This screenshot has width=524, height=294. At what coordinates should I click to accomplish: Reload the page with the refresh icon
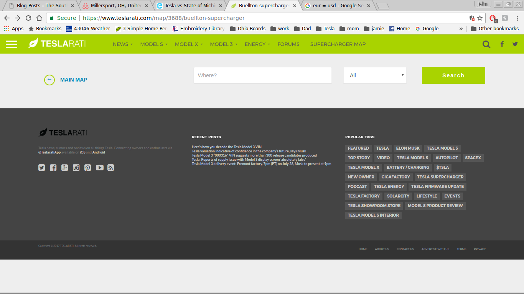click(28, 18)
